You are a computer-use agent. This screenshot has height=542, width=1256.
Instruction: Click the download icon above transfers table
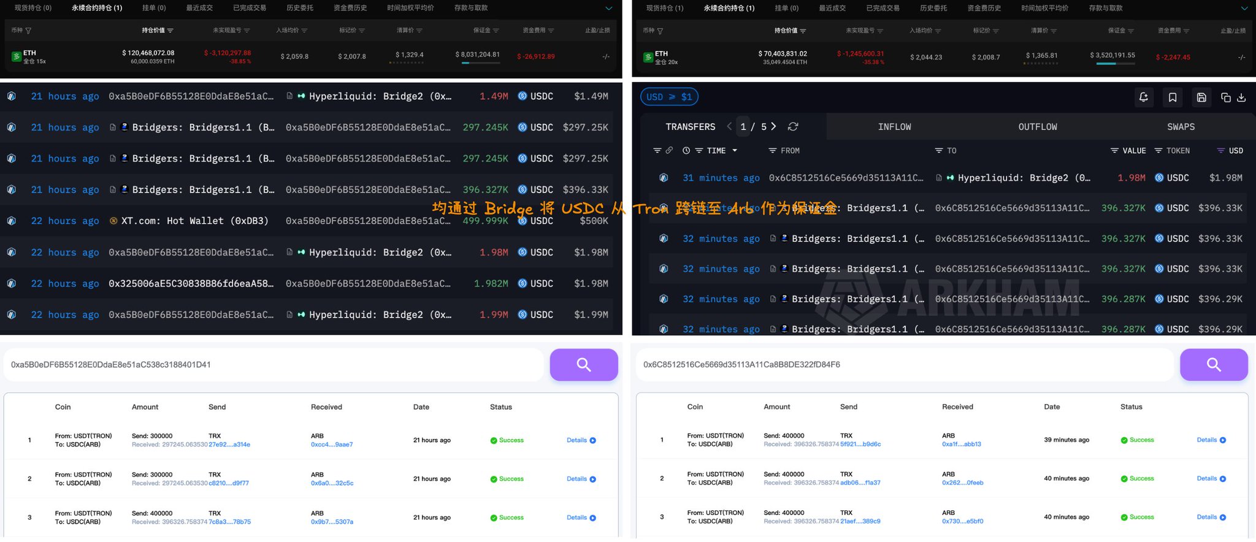pyautogui.click(x=1241, y=97)
